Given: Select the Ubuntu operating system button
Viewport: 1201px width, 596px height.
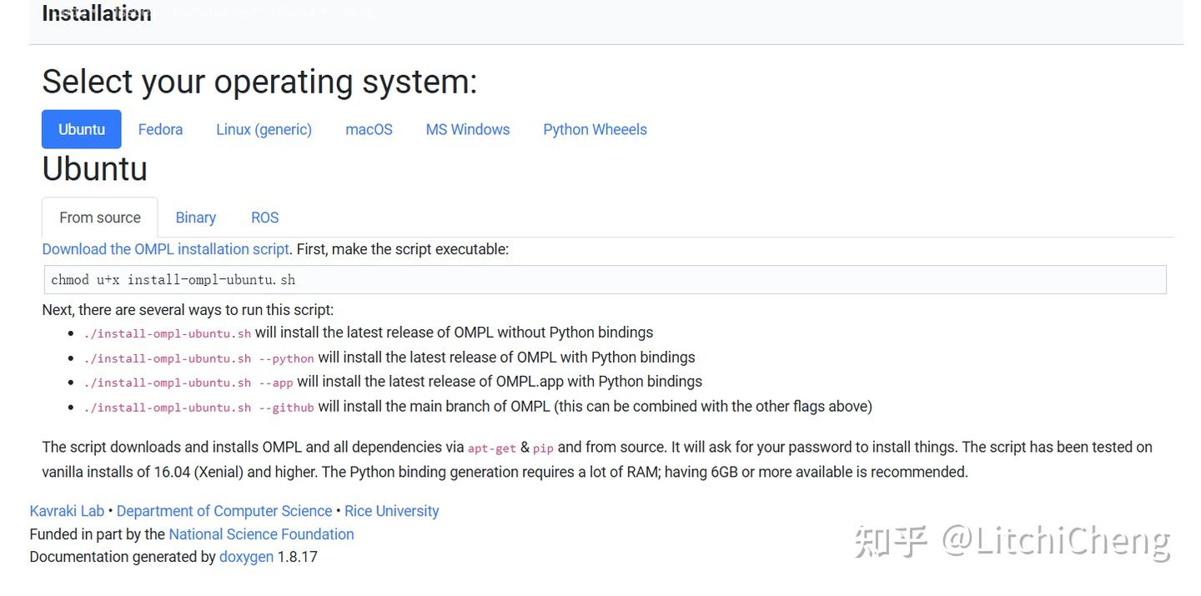Looking at the screenshot, I should coord(81,129).
